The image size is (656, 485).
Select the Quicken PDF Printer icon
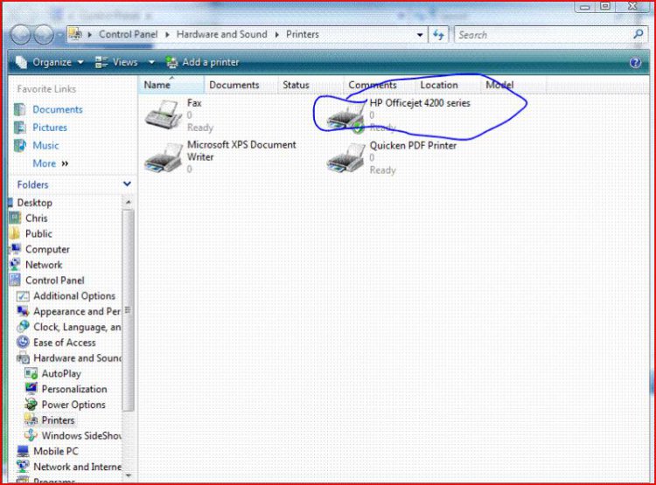click(x=345, y=158)
